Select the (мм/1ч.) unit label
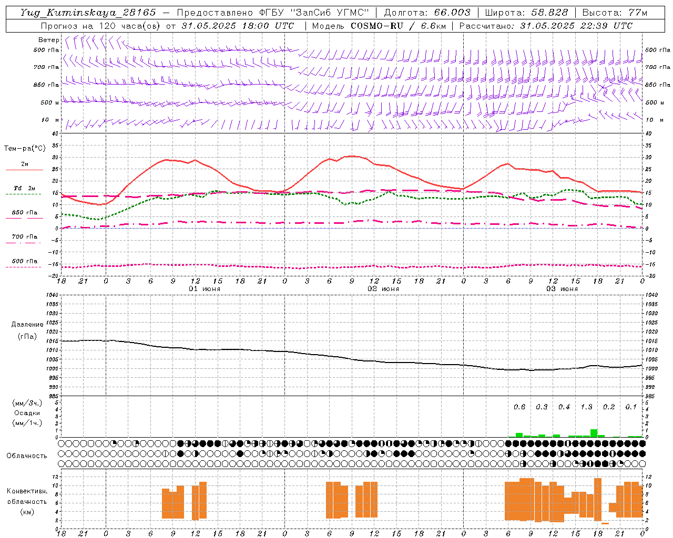 pyautogui.click(x=27, y=423)
